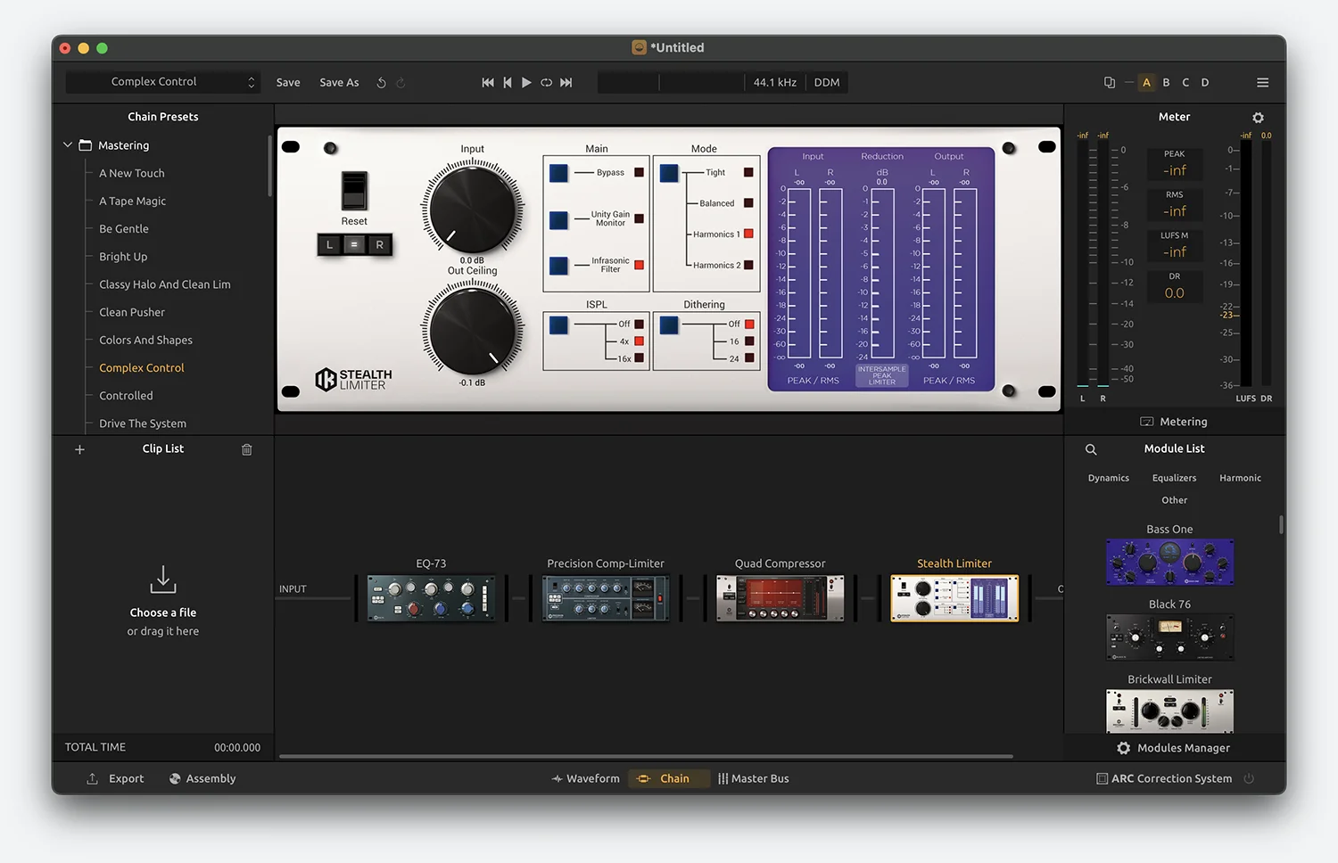
Task: Click the Save As button
Action: [x=339, y=83]
